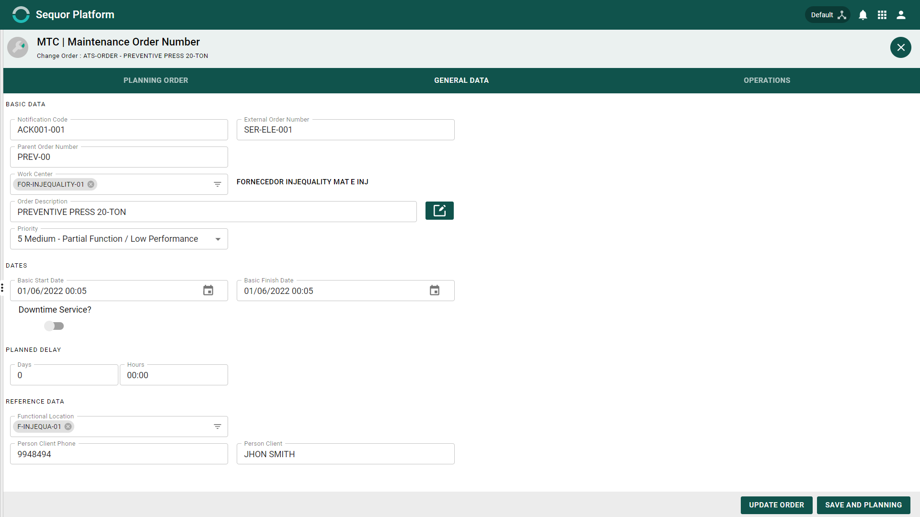
Task: Click the Order Description field
Action: [213, 212]
